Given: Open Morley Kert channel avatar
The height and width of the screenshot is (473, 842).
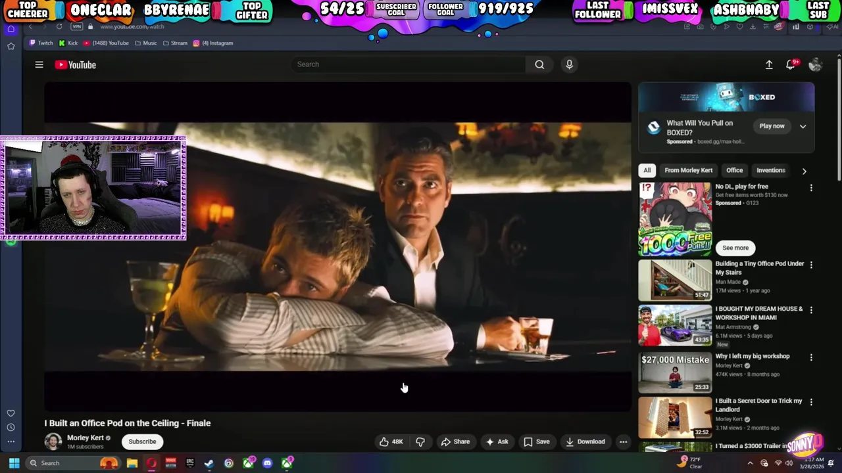Looking at the screenshot, I should [53, 441].
